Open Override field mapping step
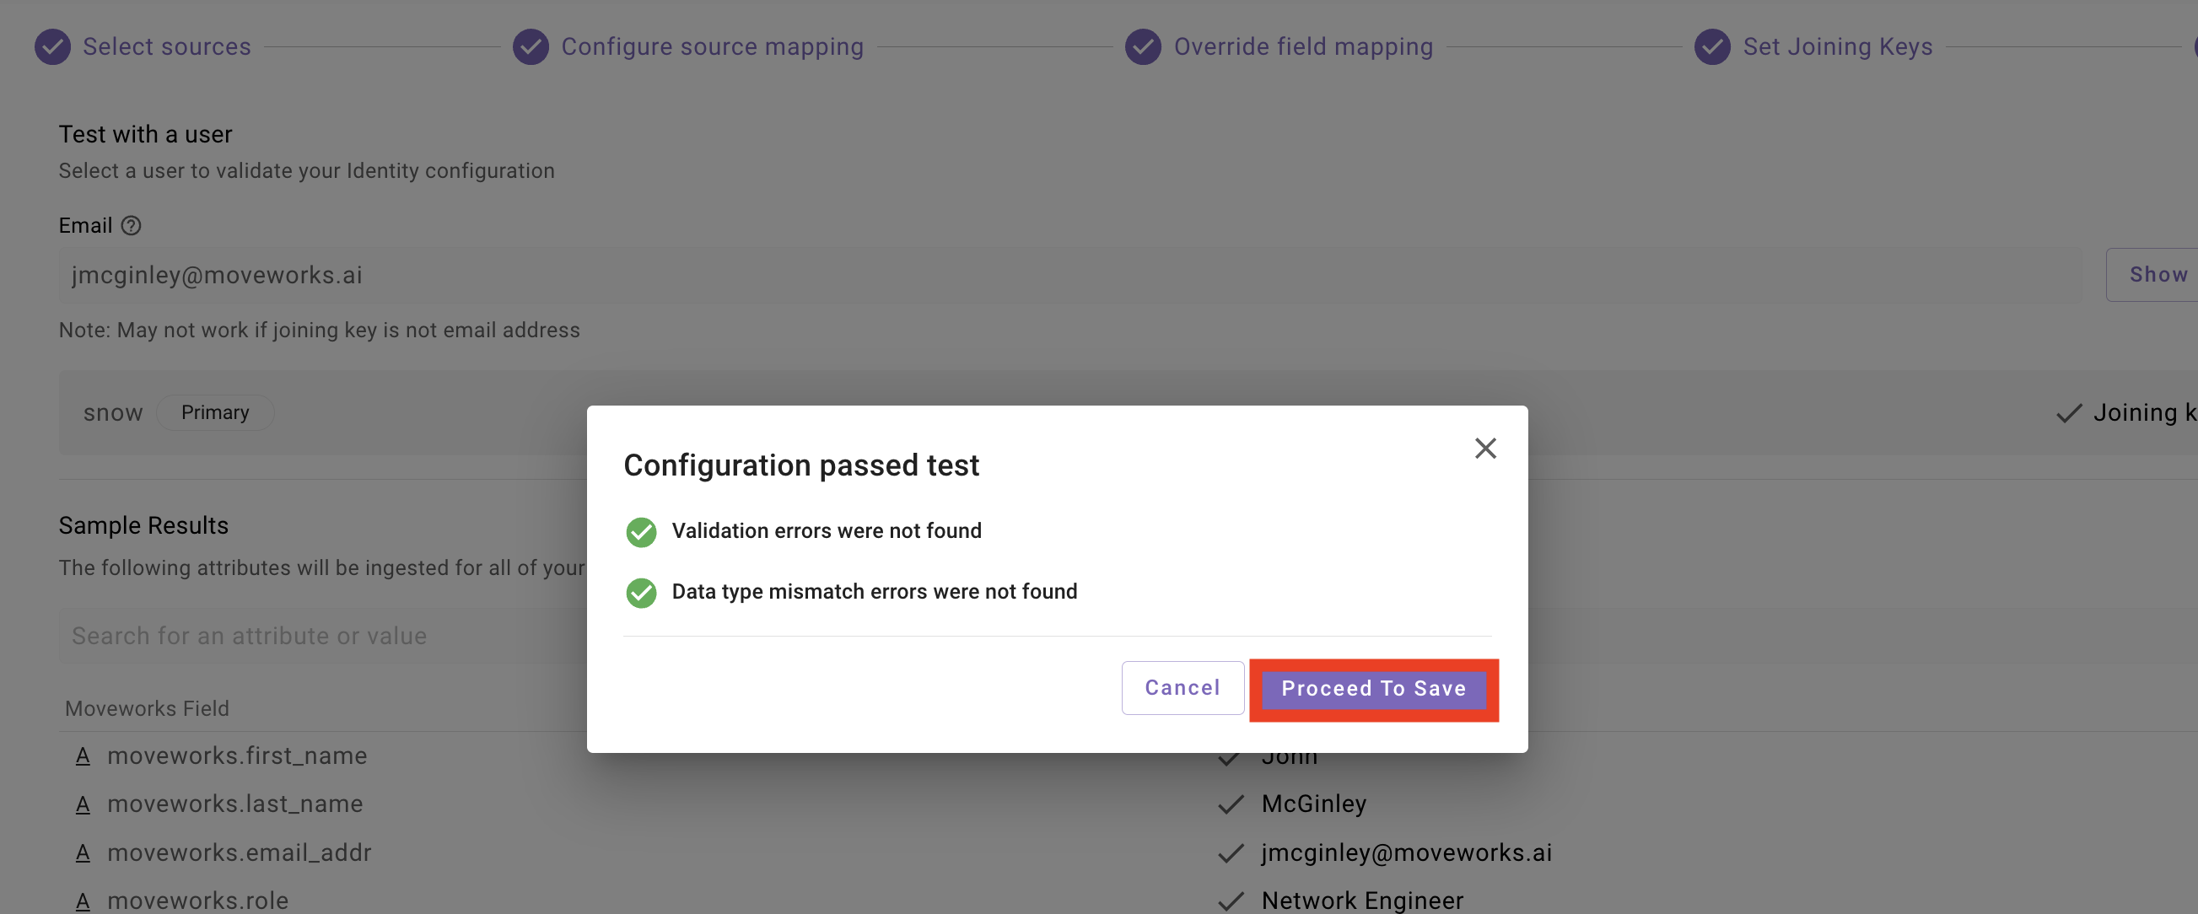Screen dimensions: 2198x914 coord(1303,47)
